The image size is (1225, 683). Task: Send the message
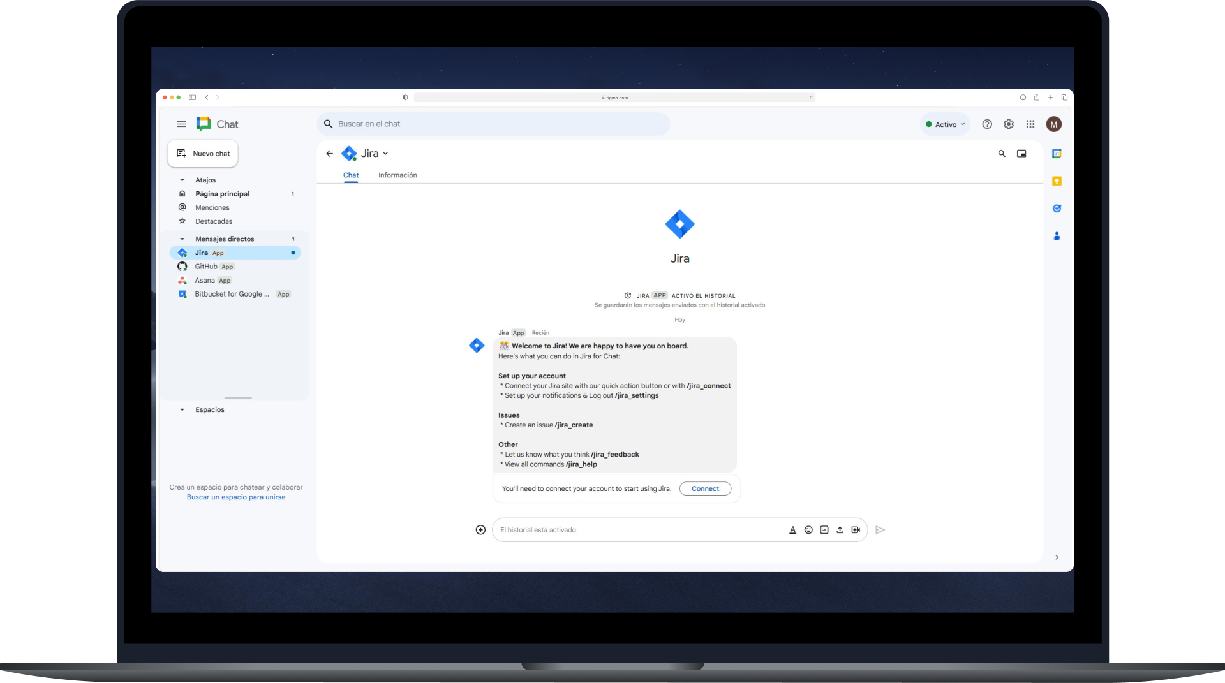(x=880, y=530)
